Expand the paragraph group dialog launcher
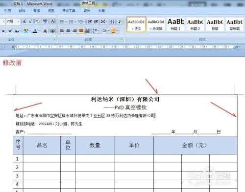This screenshot has height=192, width=245. [x=122, y=39]
